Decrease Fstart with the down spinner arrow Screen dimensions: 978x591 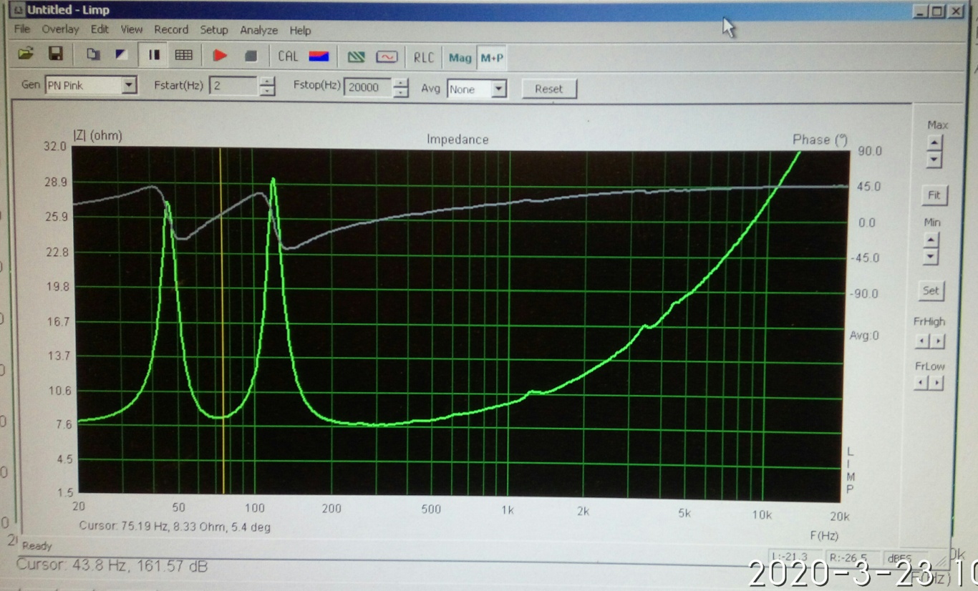267,90
